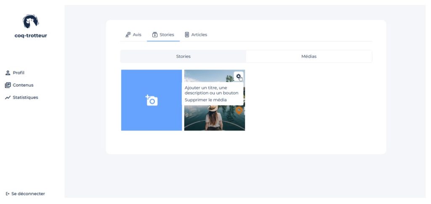Click Se déconnecter to log out
The width and height of the screenshot is (431, 204).
25,194
